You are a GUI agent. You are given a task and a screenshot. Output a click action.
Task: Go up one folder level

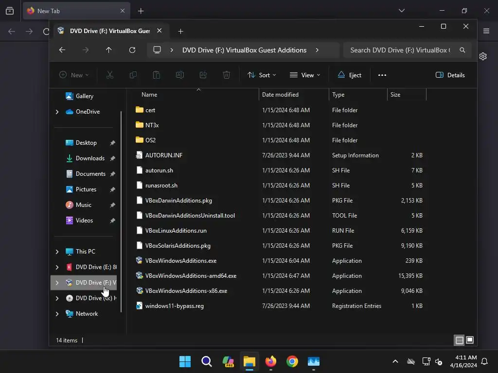tap(108, 50)
